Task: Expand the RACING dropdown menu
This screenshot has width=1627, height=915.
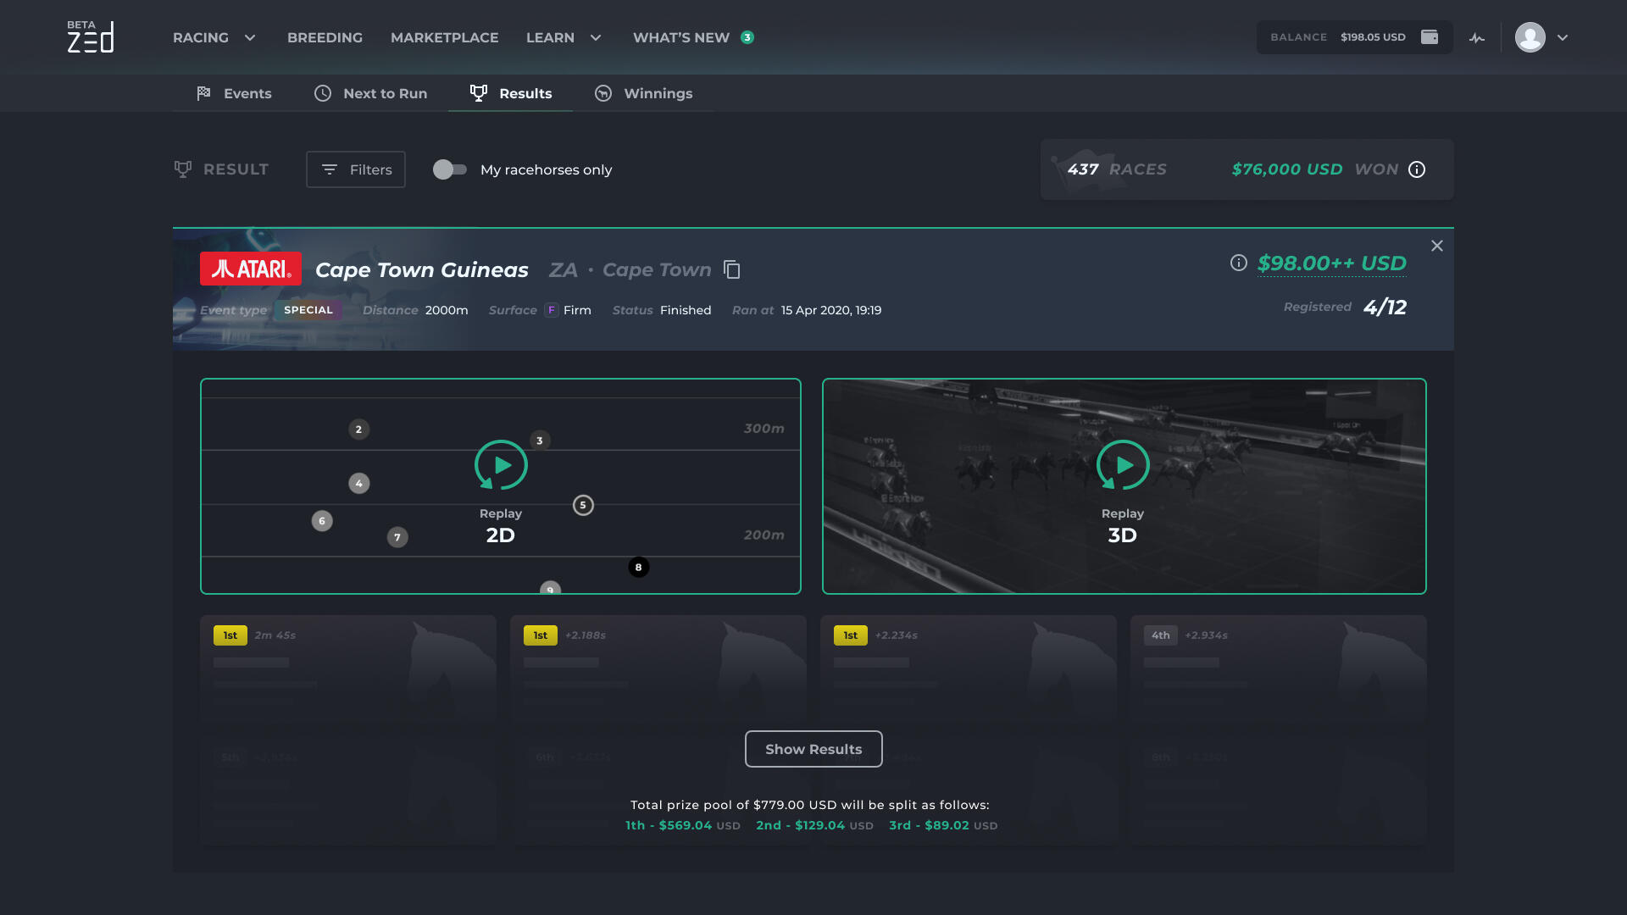Action: pos(249,37)
